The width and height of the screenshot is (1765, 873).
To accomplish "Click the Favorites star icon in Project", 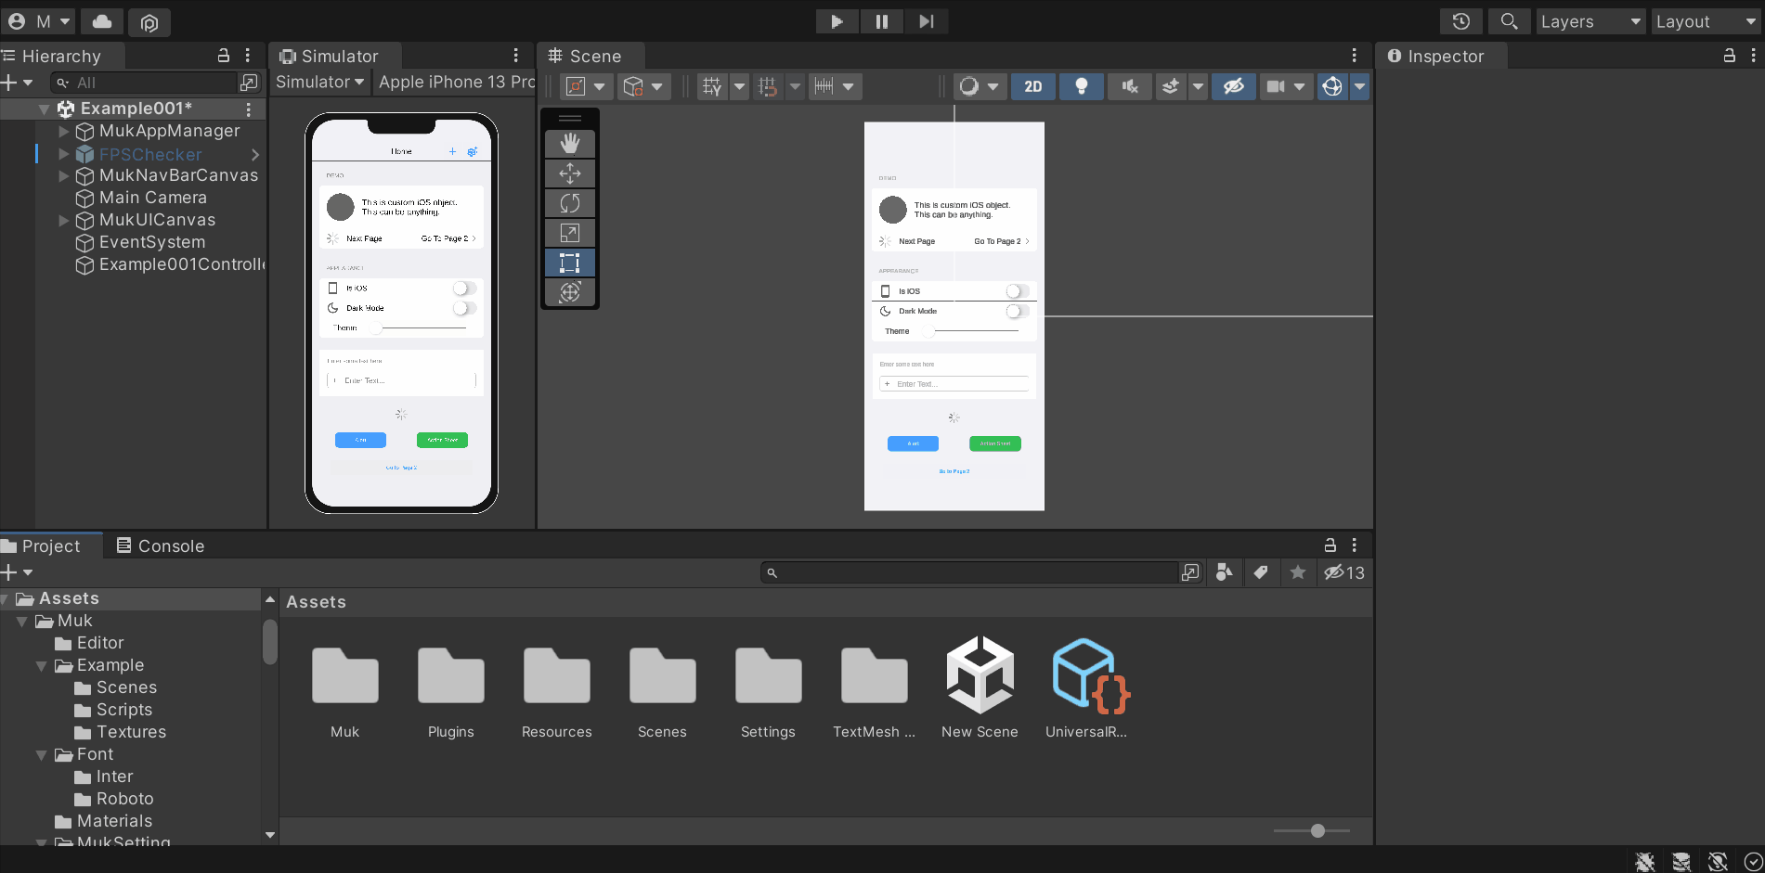I will coord(1298,572).
